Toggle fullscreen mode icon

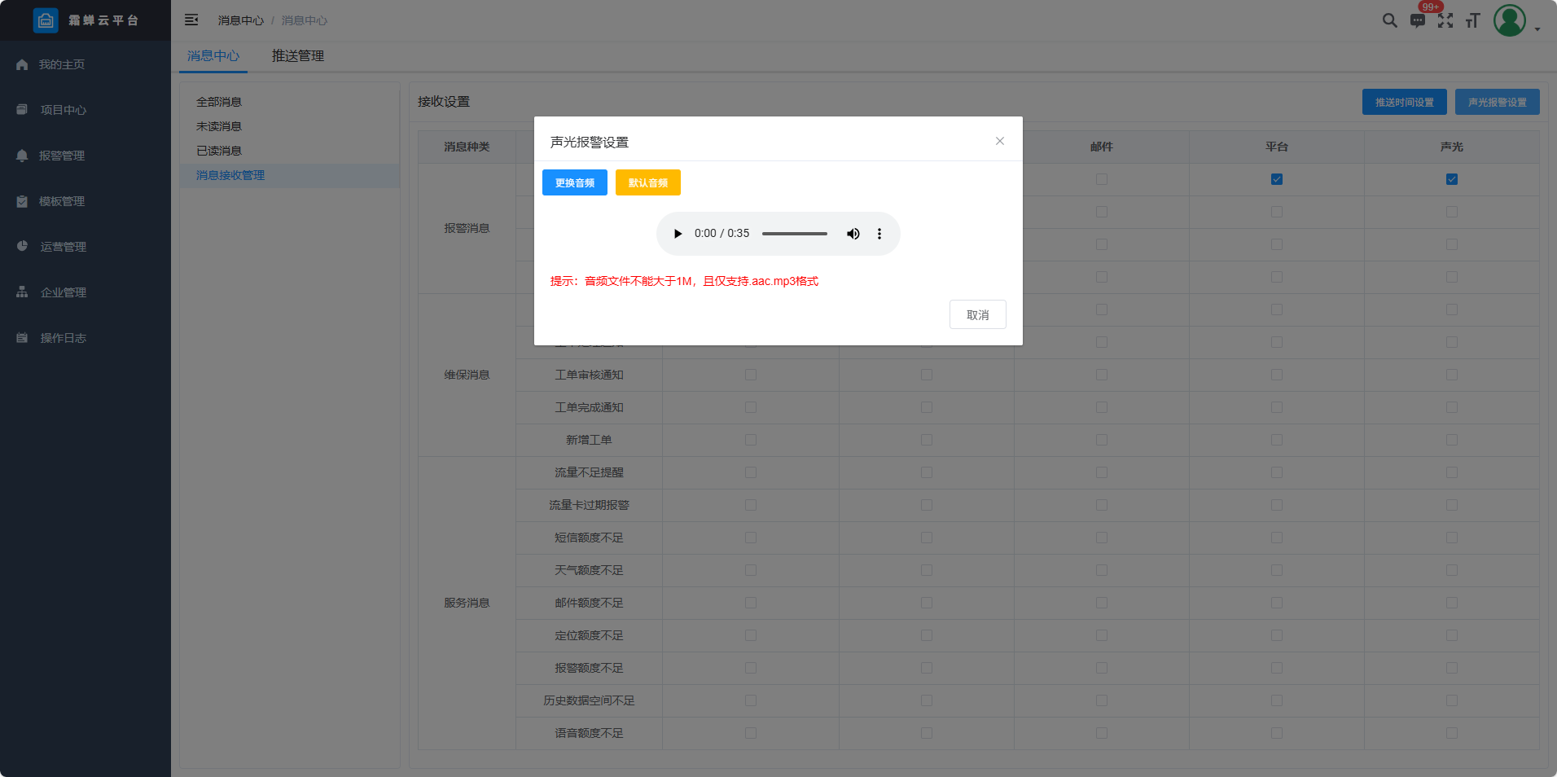pyautogui.click(x=1445, y=20)
